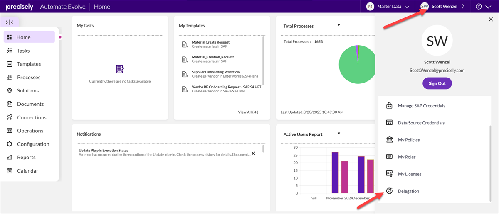
Task: Open the help question mark icon
Action: [479, 6]
